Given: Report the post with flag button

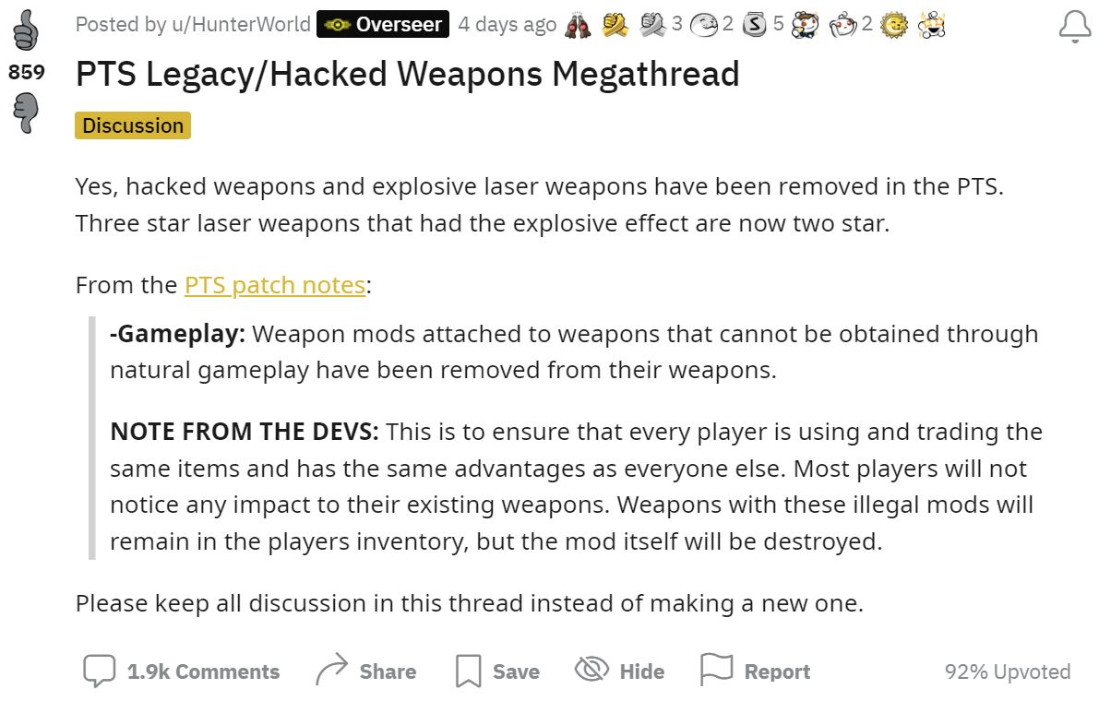Looking at the screenshot, I should click(x=755, y=671).
